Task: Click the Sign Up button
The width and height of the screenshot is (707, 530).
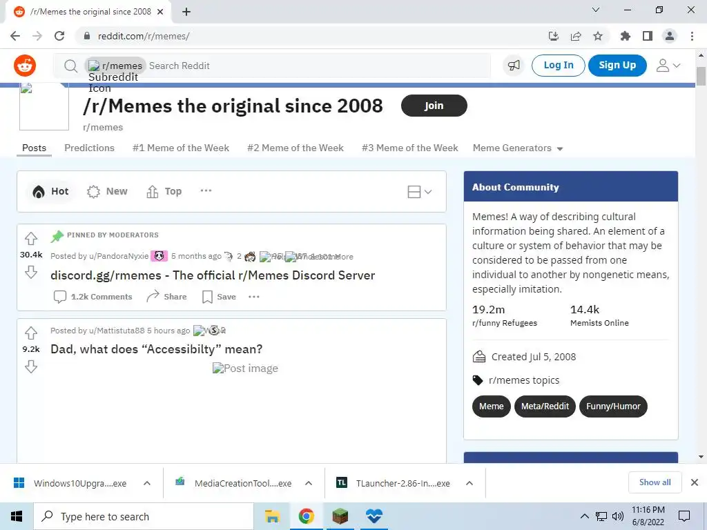Action: 617,66
